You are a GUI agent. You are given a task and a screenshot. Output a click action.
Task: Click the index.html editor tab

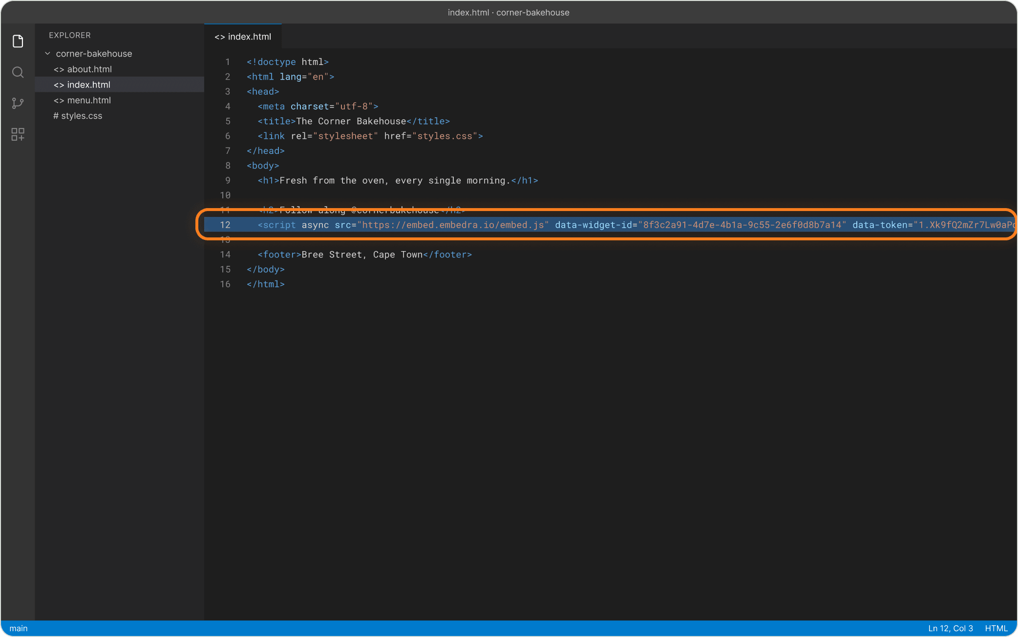tap(243, 37)
